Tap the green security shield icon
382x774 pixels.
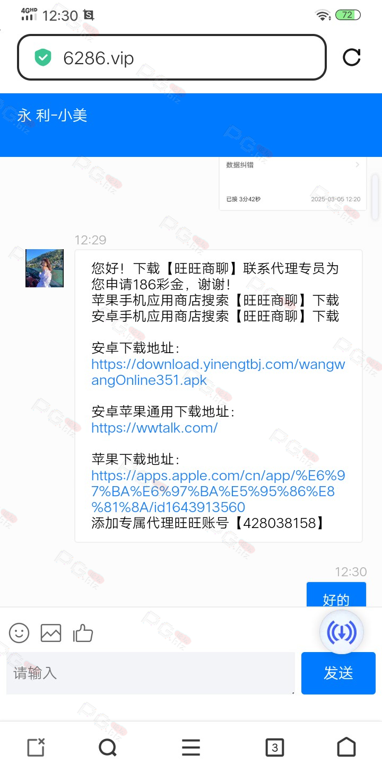(43, 58)
